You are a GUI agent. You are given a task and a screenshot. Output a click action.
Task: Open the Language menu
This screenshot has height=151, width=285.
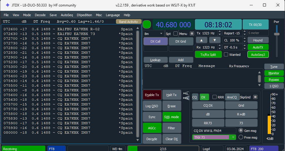[113, 15]
